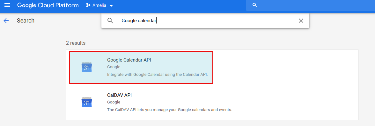Open the CalDAV API title

coord(119,95)
